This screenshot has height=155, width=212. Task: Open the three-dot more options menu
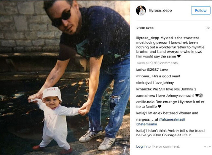207,146
